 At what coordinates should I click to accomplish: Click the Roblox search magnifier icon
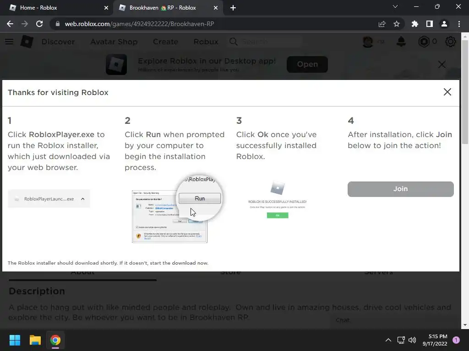click(x=234, y=42)
